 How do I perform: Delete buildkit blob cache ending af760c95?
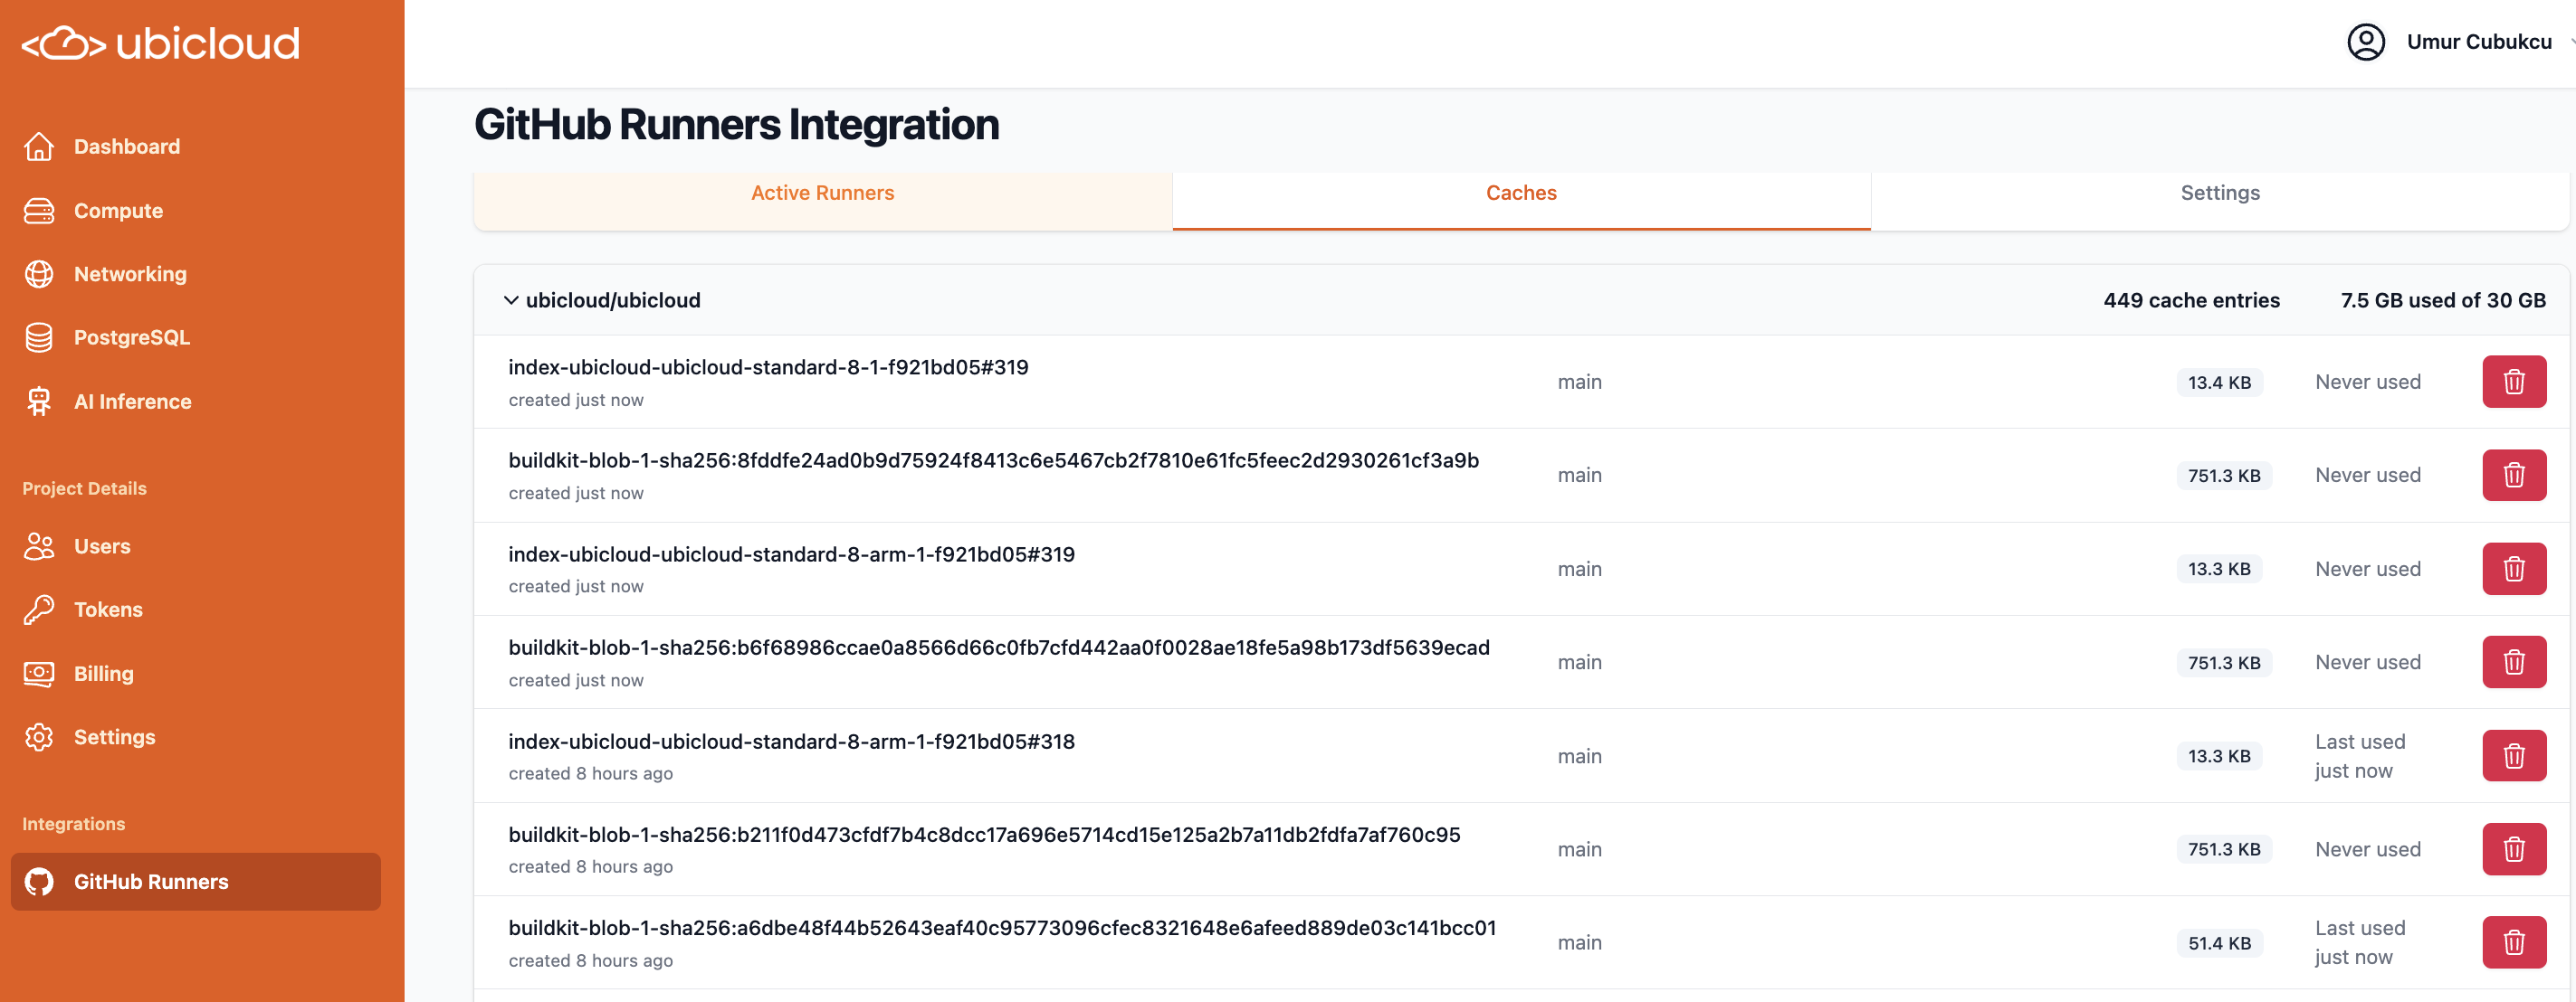2513,848
